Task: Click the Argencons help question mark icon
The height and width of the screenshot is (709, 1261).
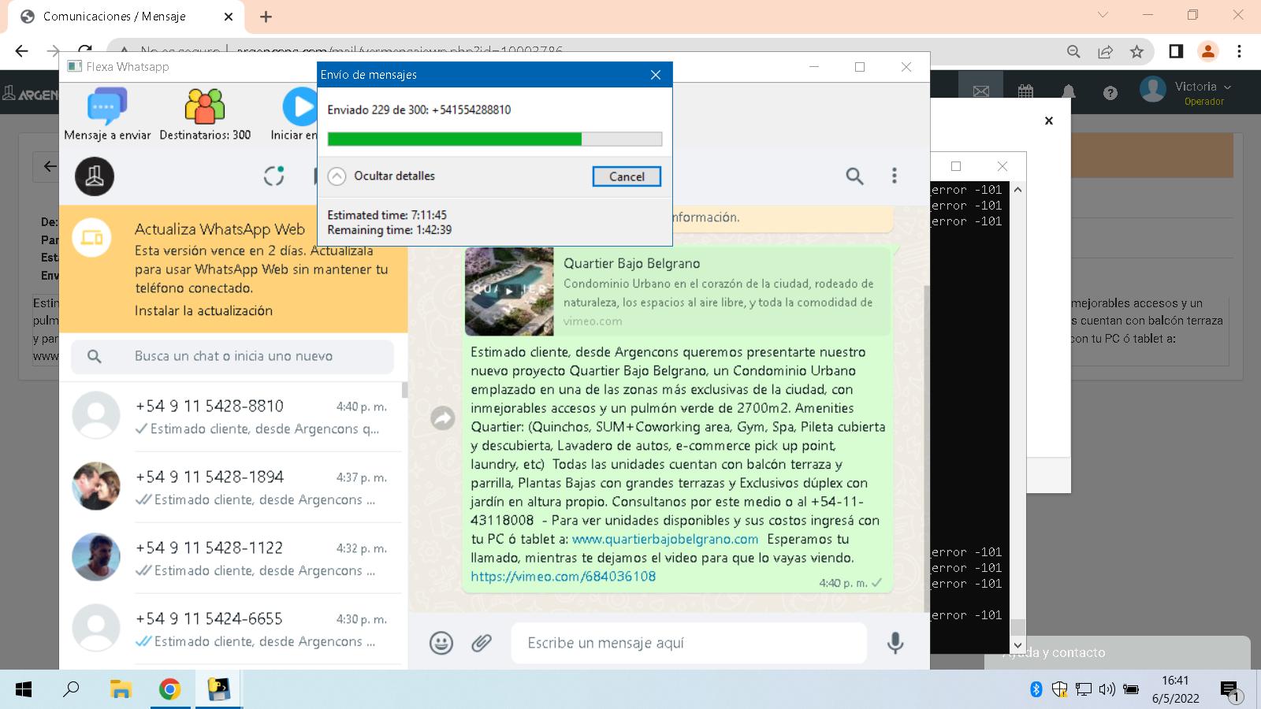Action: (x=1110, y=93)
